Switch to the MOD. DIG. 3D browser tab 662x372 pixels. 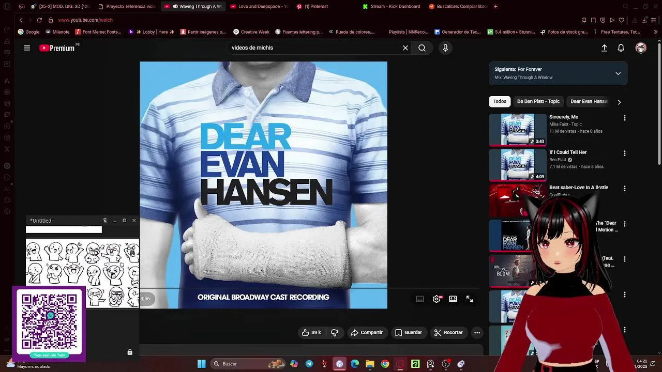point(61,7)
